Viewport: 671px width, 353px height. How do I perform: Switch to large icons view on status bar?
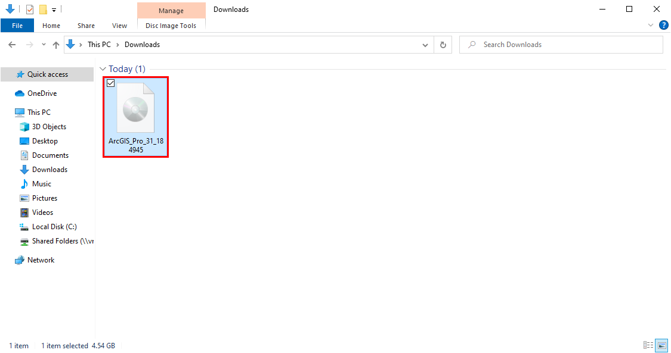coord(661,345)
